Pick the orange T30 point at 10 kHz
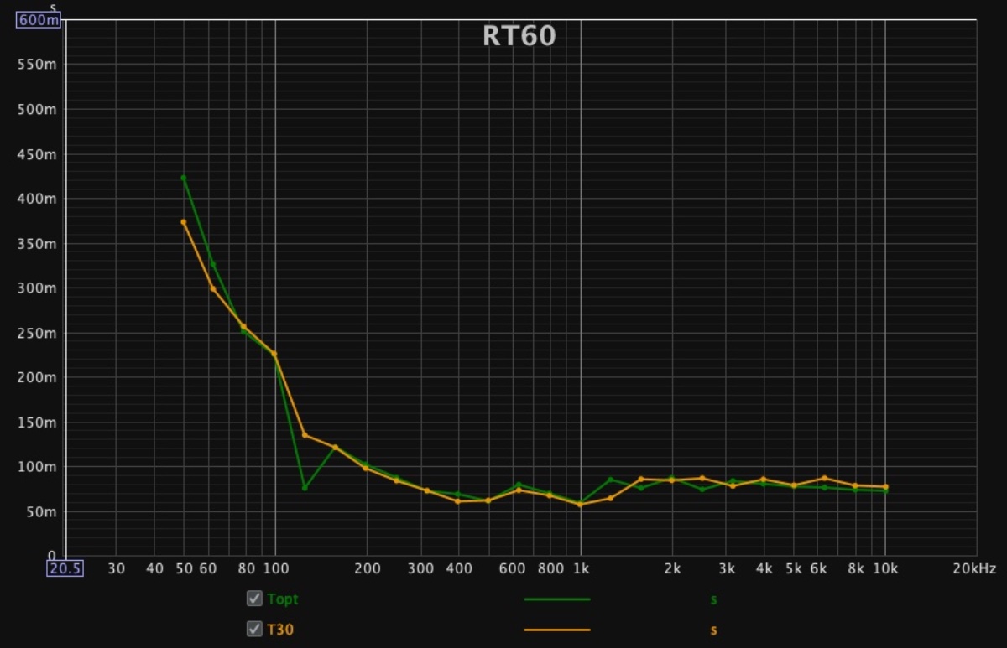Image resolution: width=1007 pixels, height=648 pixels. pyautogui.click(x=885, y=486)
